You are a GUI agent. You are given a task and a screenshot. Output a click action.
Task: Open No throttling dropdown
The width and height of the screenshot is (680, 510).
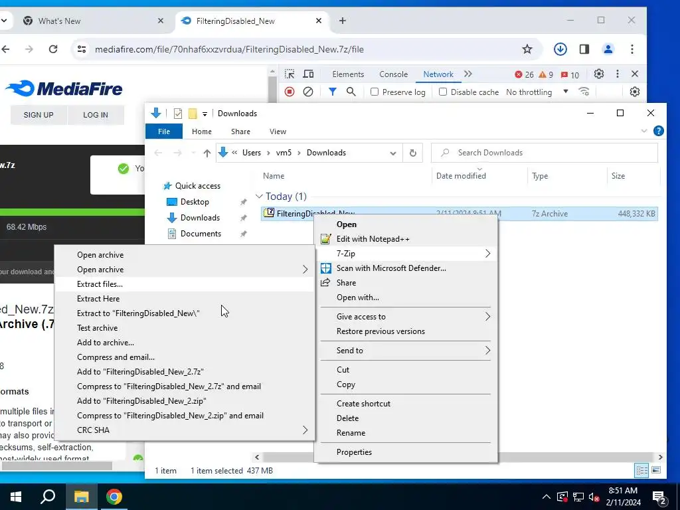(x=537, y=92)
